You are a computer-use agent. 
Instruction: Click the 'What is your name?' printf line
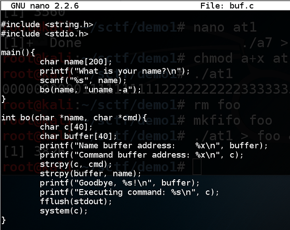tap(115, 71)
